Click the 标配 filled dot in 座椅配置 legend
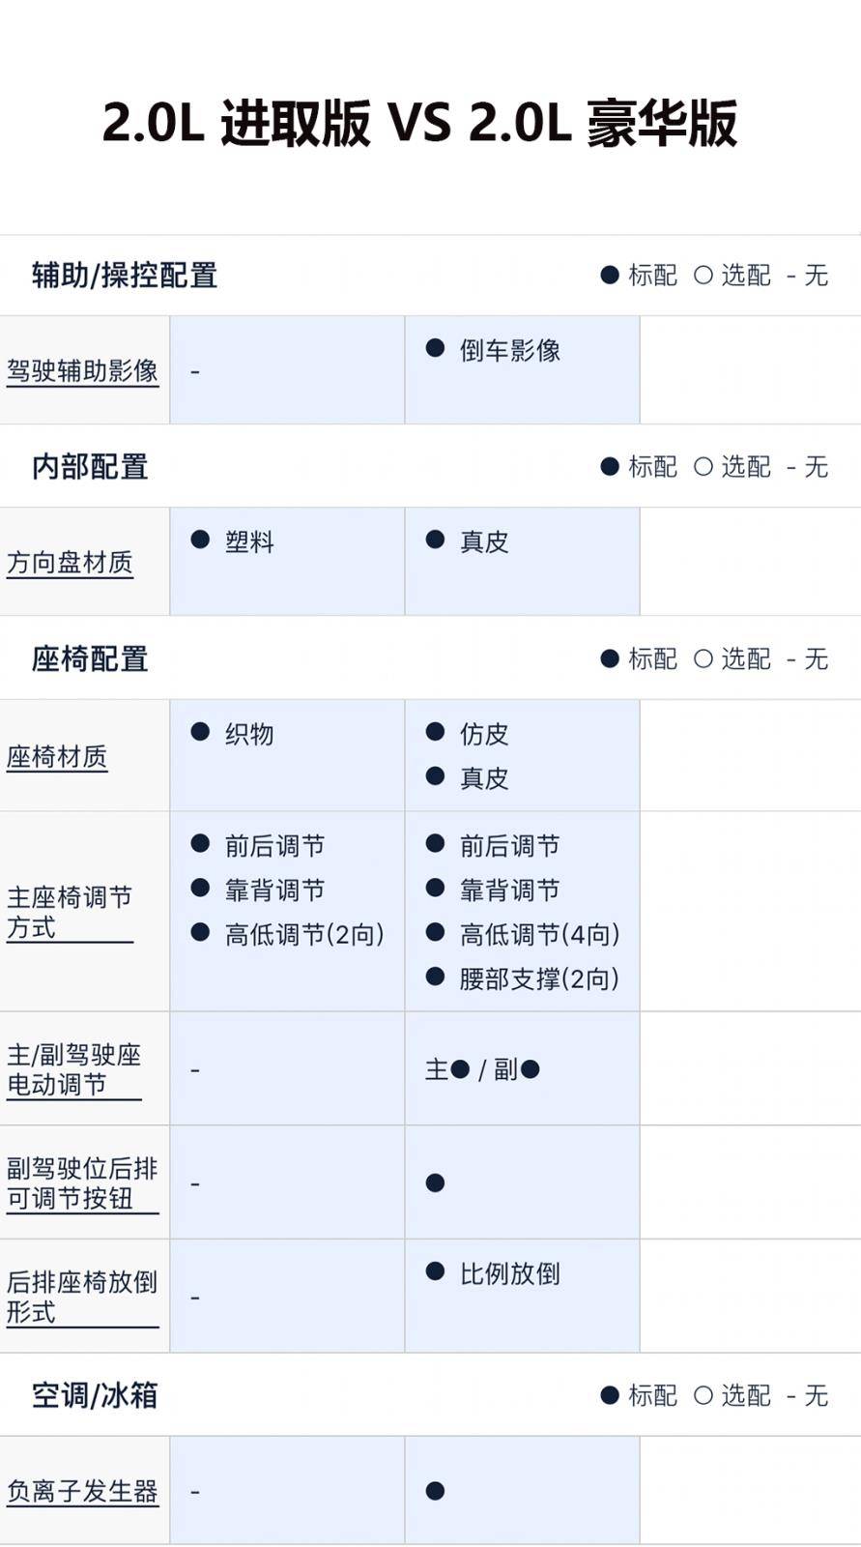 [610, 659]
